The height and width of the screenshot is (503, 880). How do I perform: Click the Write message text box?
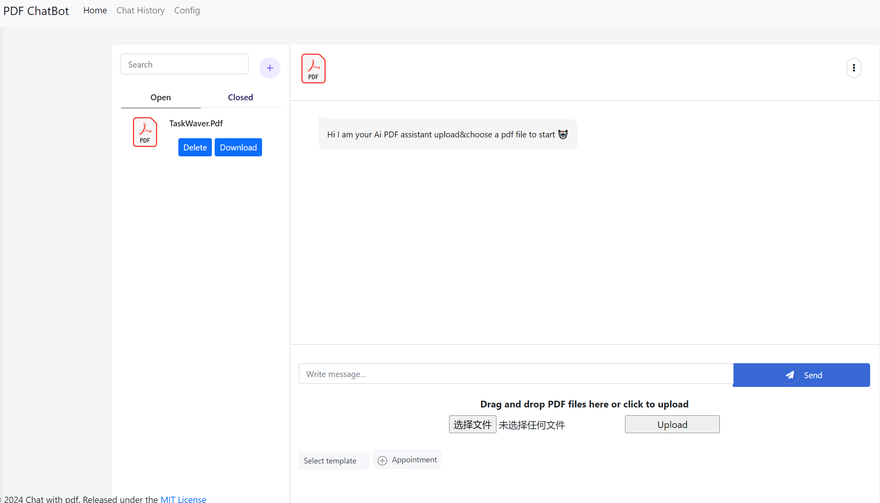tap(515, 374)
